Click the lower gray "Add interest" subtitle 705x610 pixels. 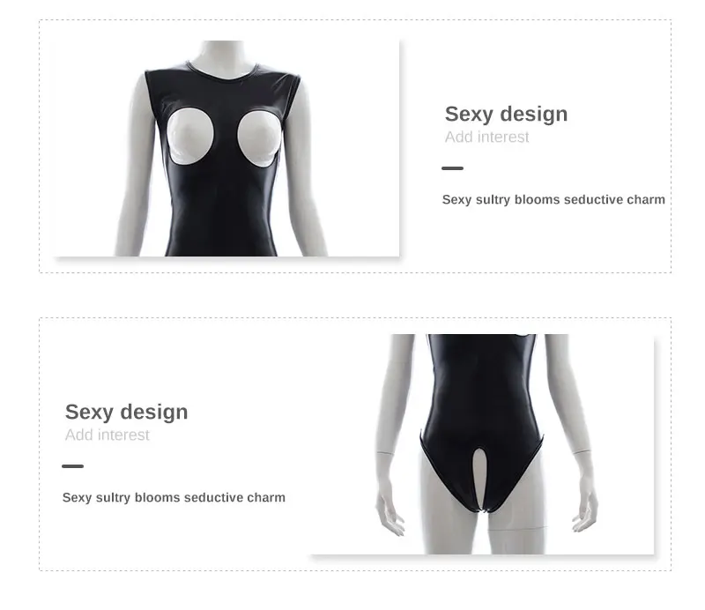[107, 435]
